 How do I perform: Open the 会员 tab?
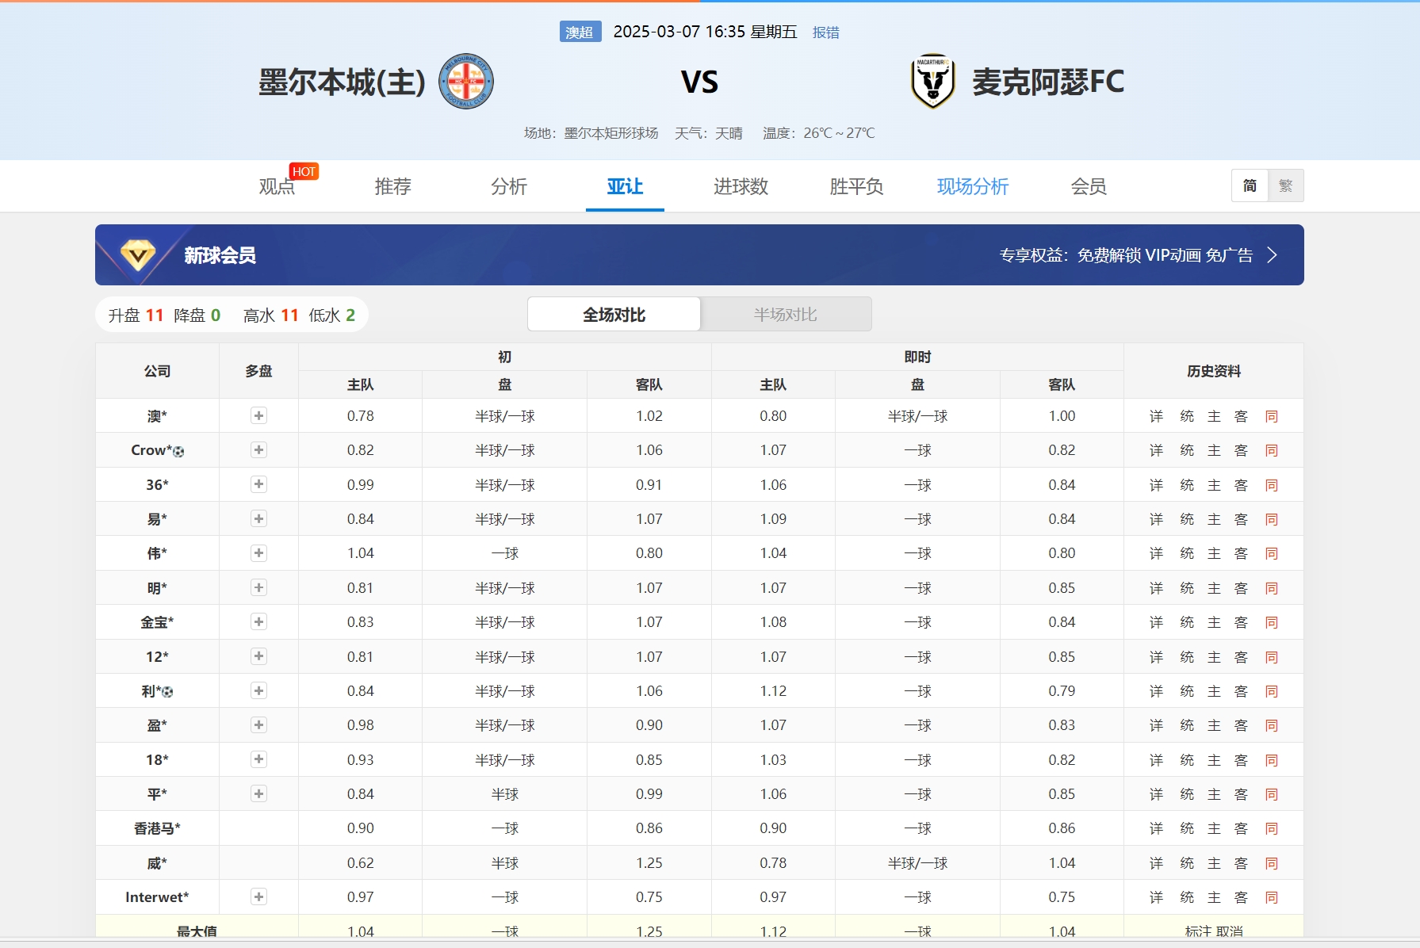(x=1089, y=186)
